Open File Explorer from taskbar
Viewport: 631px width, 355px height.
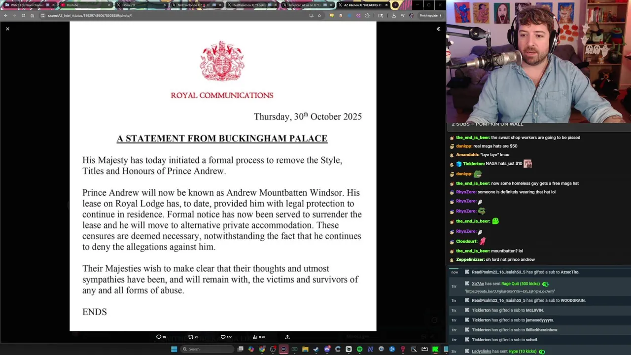click(305, 349)
